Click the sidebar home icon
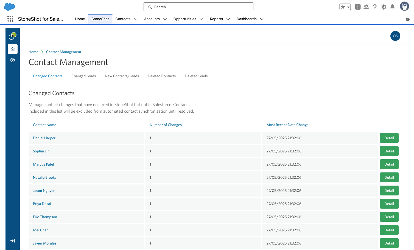 pyautogui.click(x=13, y=49)
